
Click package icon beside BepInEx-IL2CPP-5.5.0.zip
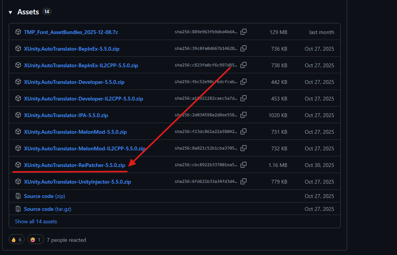(x=18, y=65)
